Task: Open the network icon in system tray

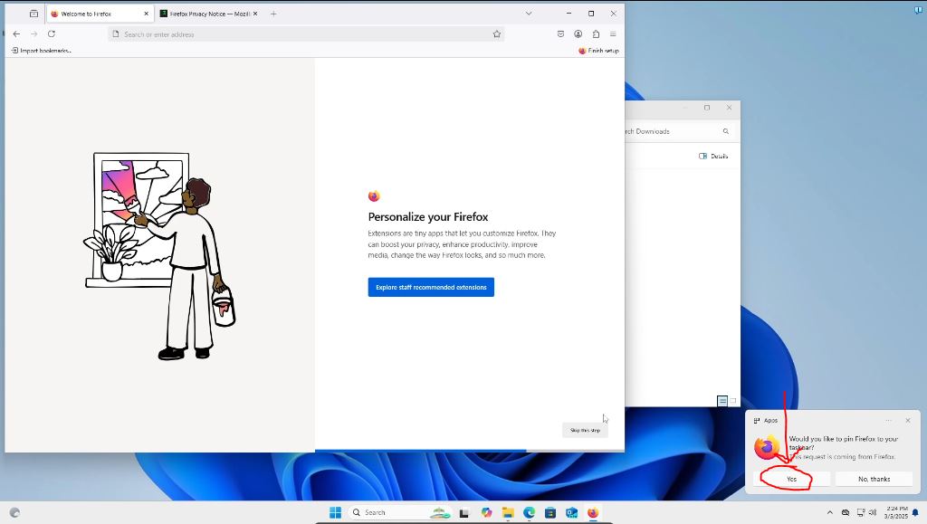Action: point(861,513)
